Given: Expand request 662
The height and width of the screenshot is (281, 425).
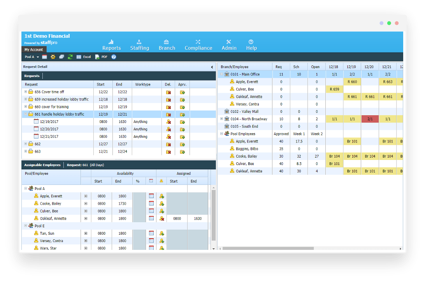Looking at the screenshot, I should [x=26, y=144].
